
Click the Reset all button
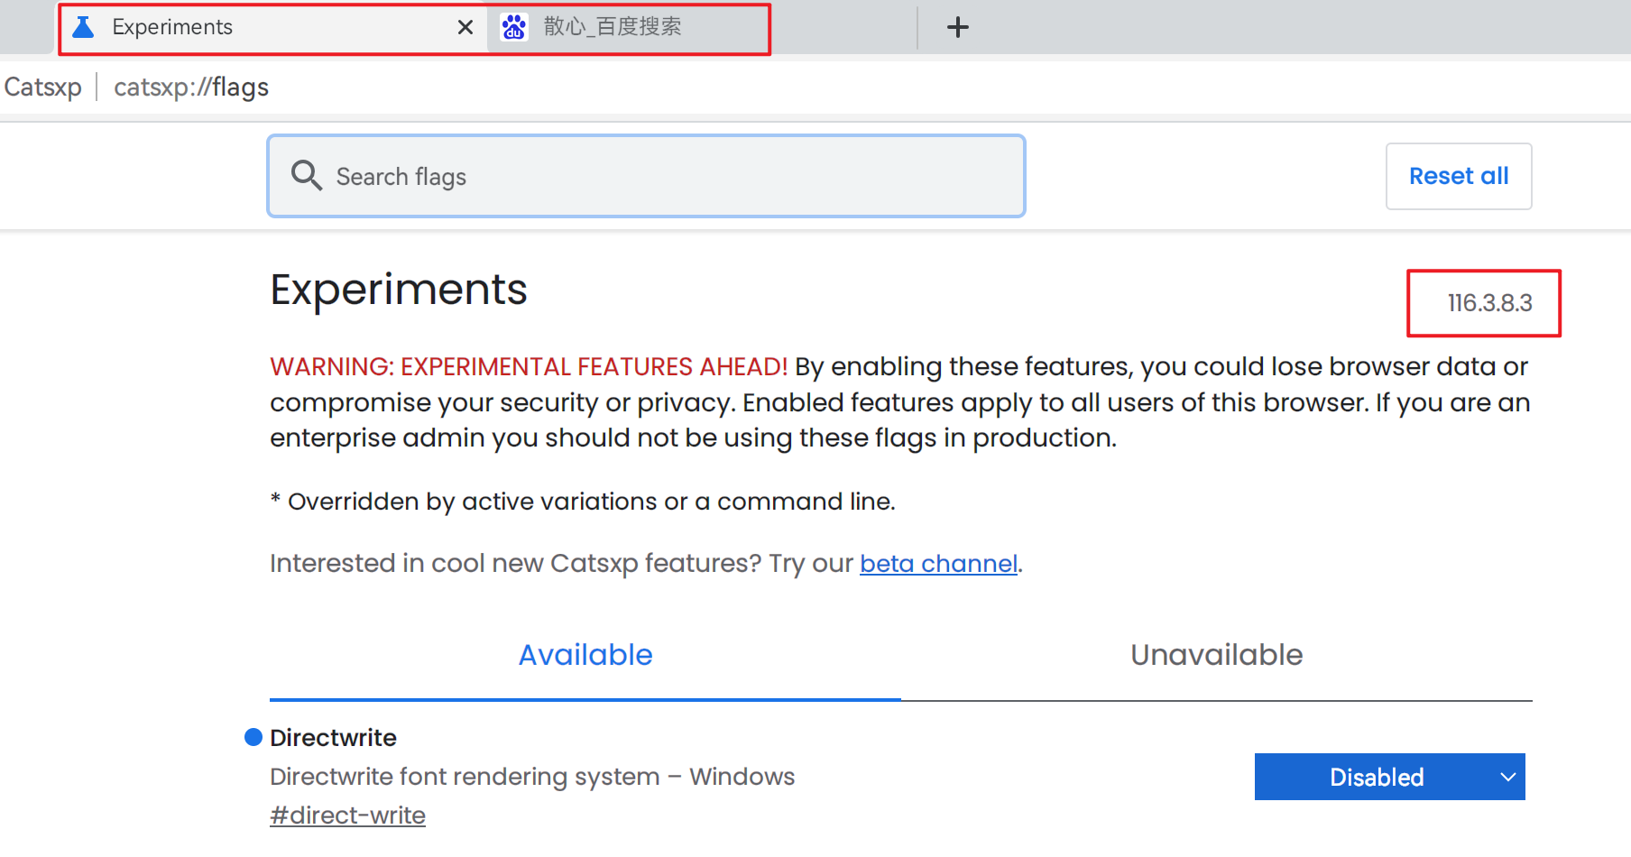[x=1459, y=176]
